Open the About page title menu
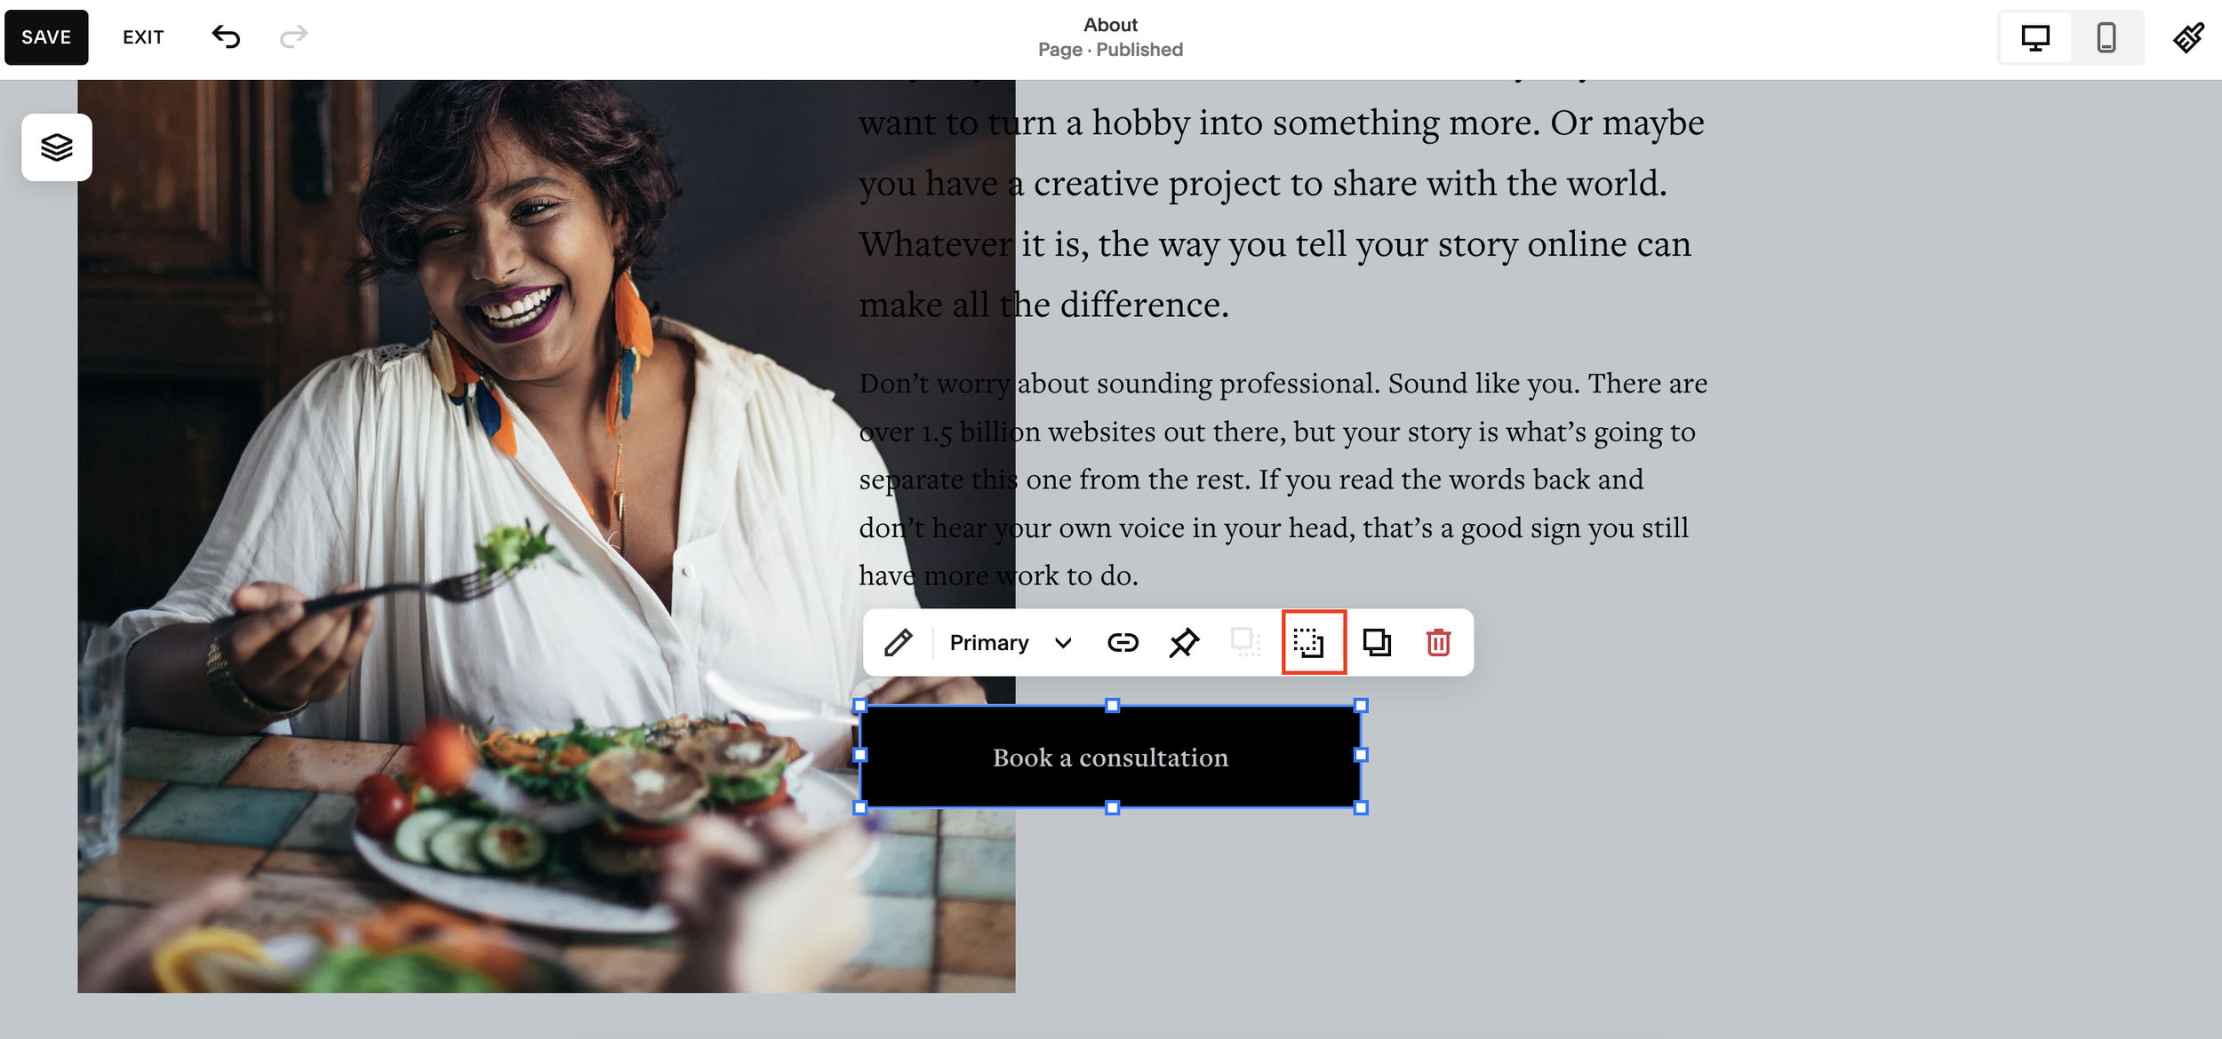This screenshot has height=1039, width=2222. coord(1109,25)
